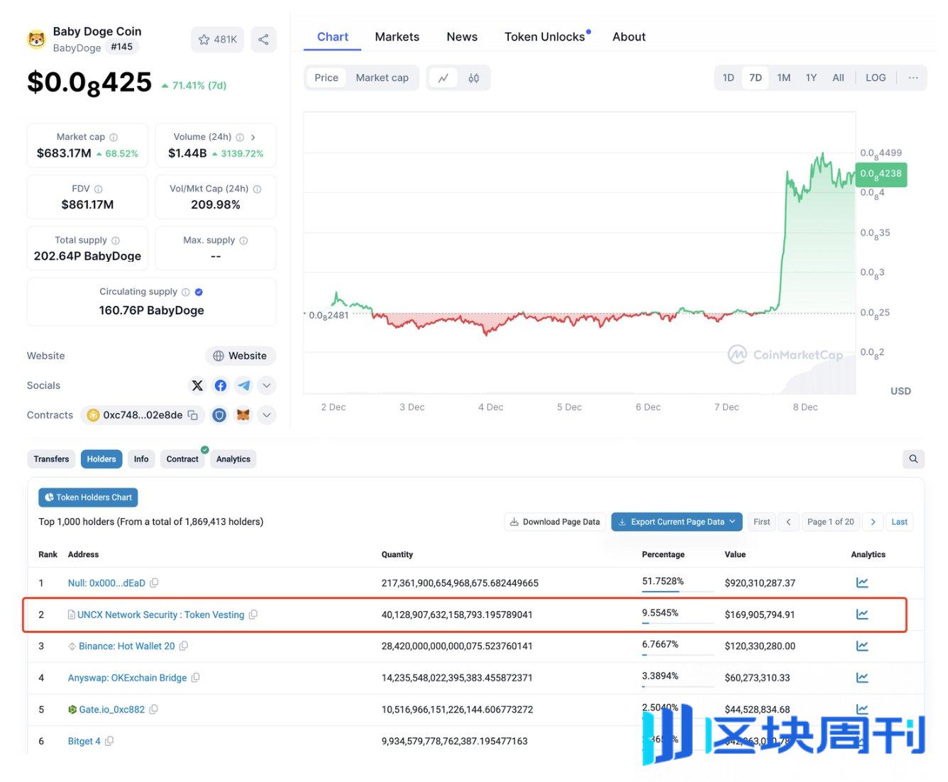Expand more contracts dropdown
Screen dimensions: 948x782
pyautogui.click(x=266, y=415)
